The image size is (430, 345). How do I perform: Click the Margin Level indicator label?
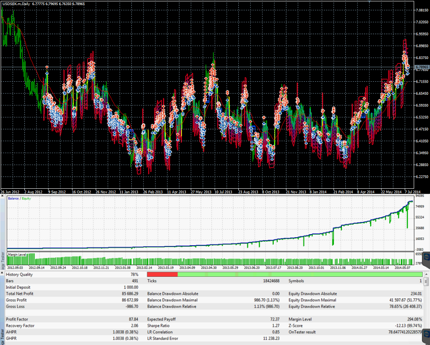[18, 254]
